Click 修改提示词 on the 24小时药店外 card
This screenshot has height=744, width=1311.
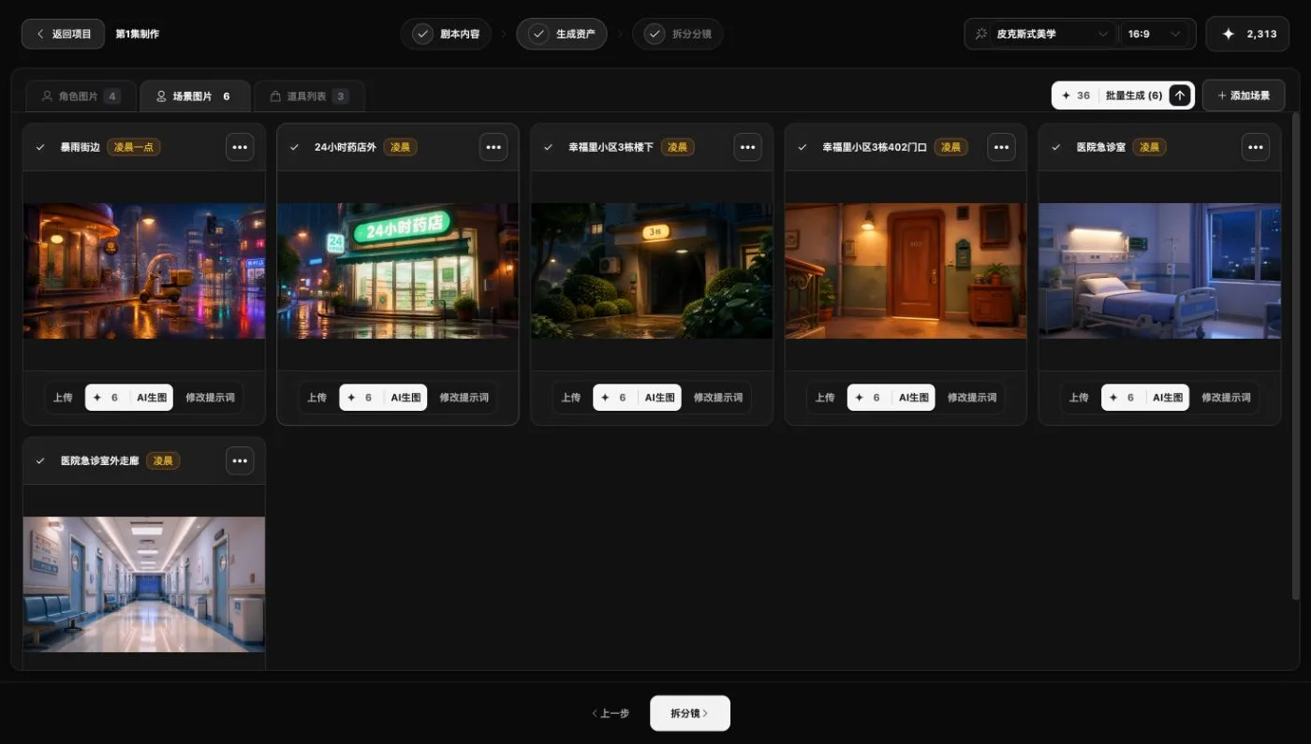coord(464,398)
